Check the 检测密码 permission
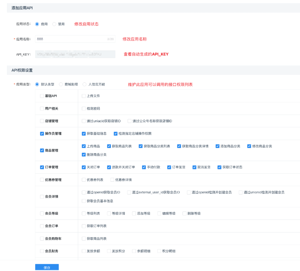This screenshot has width=300, height=271. 84,108
